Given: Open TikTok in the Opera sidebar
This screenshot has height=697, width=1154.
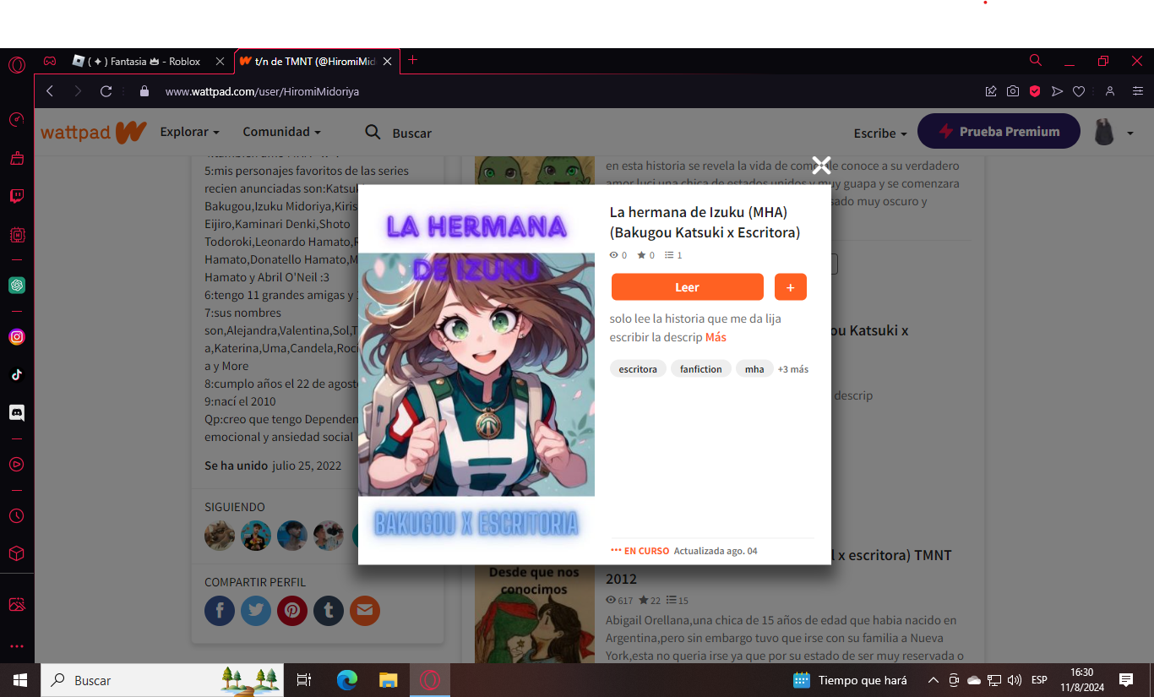Looking at the screenshot, I should [17, 375].
